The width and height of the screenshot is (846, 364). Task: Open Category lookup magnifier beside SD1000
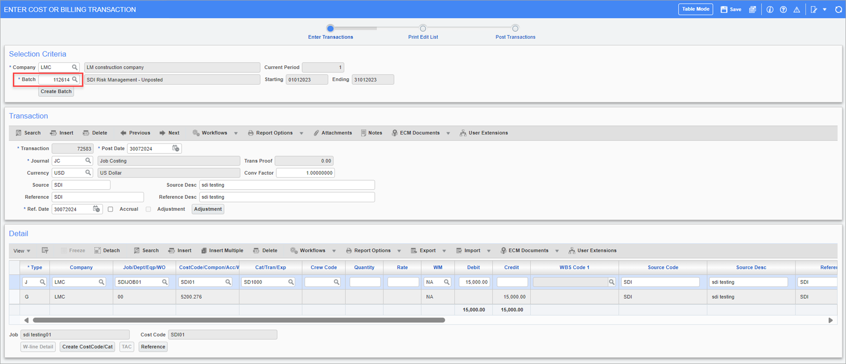pos(291,282)
